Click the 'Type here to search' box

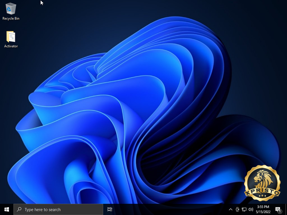(58, 209)
